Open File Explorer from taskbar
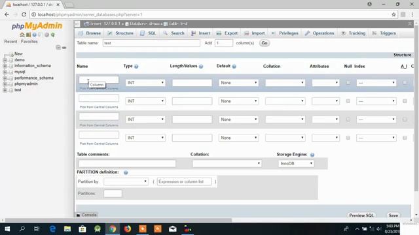 67,229
